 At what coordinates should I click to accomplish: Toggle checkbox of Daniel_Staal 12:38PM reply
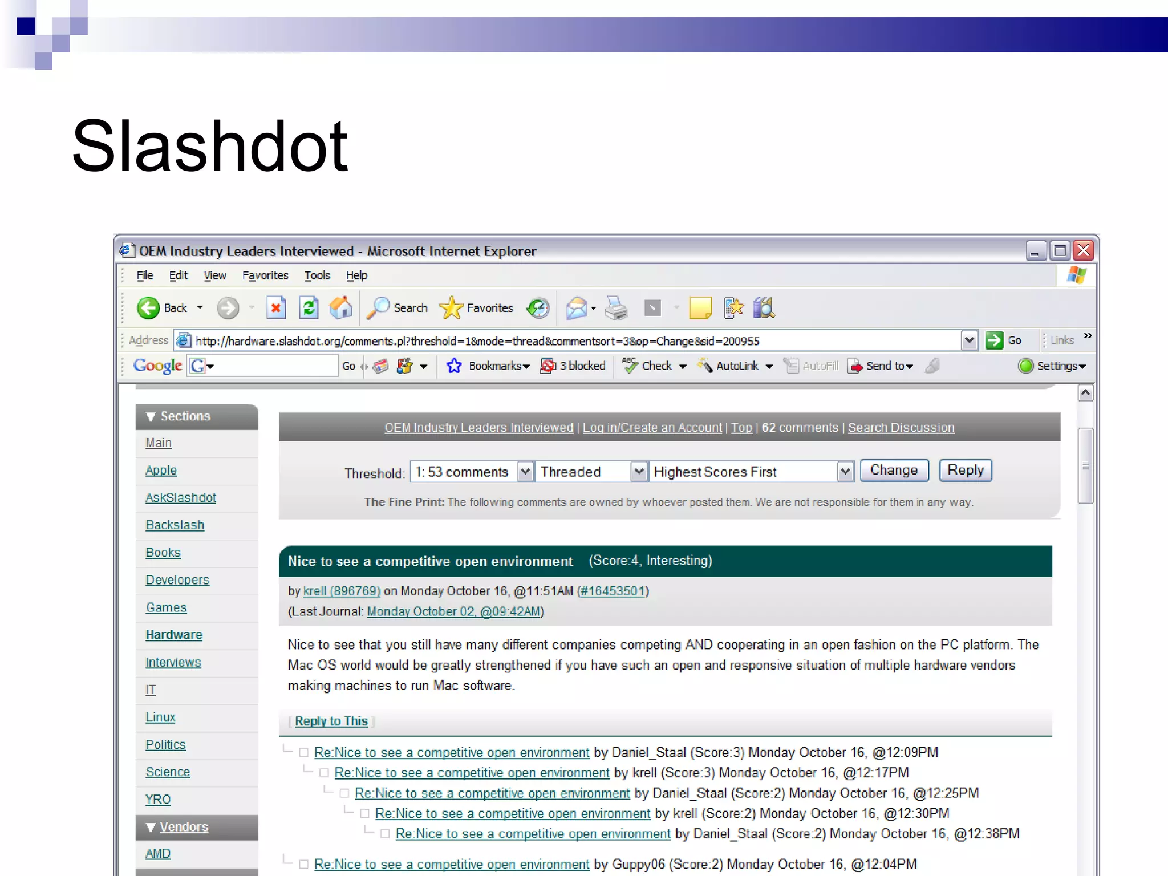point(385,834)
